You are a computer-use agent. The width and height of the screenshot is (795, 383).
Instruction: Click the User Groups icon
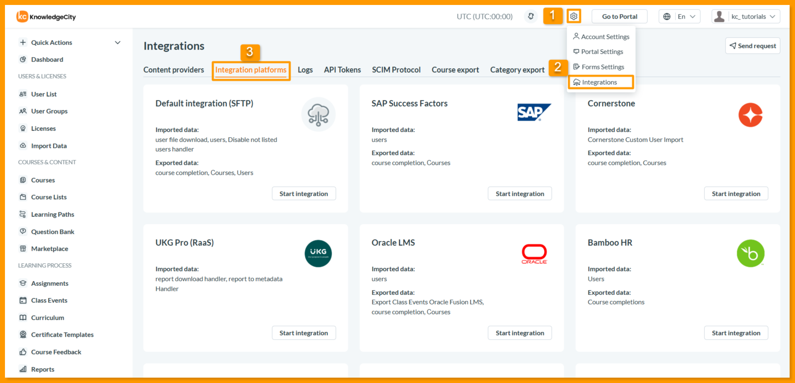[23, 111]
